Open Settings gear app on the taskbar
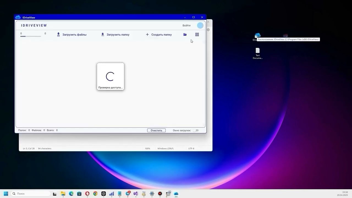The height and width of the screenshot is (198, 352). pos(152,194)
